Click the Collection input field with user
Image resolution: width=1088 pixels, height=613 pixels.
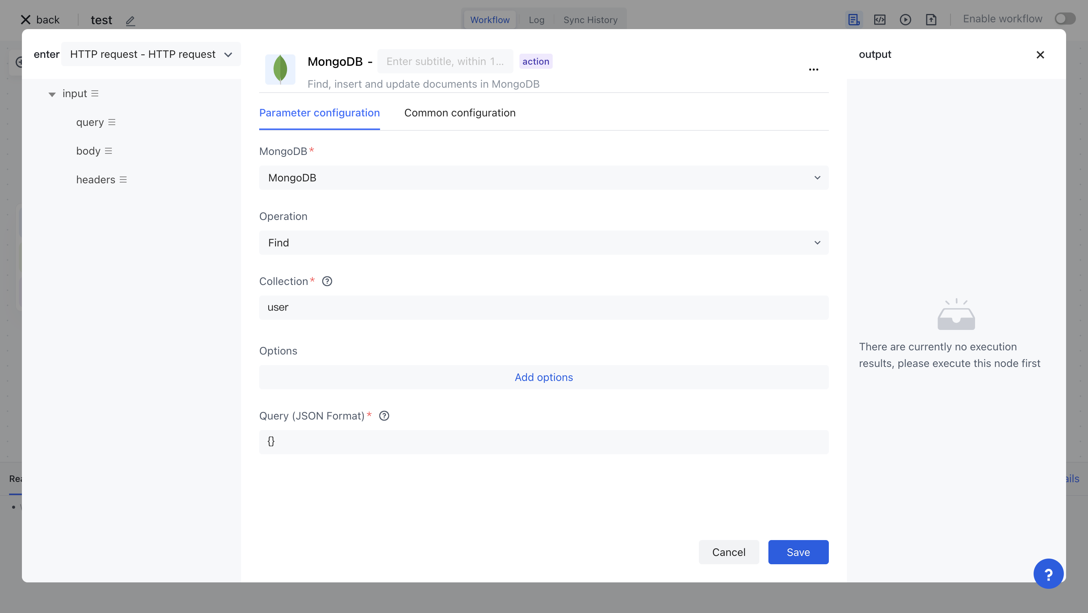click(544, 308)
